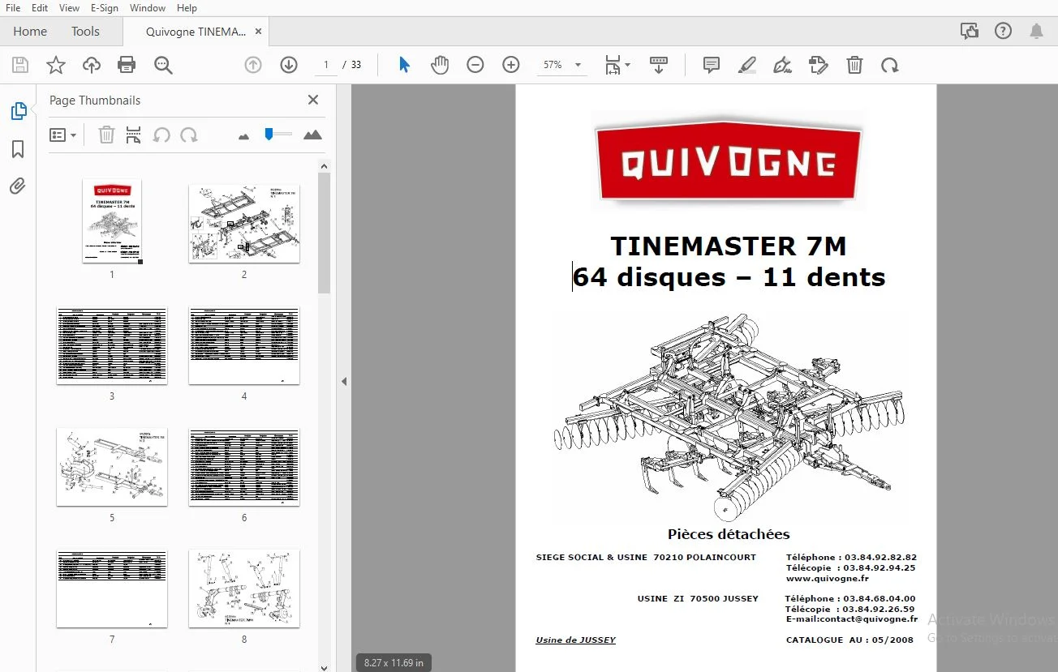
Task: Open the Edit menu
Action: point(39,7)
